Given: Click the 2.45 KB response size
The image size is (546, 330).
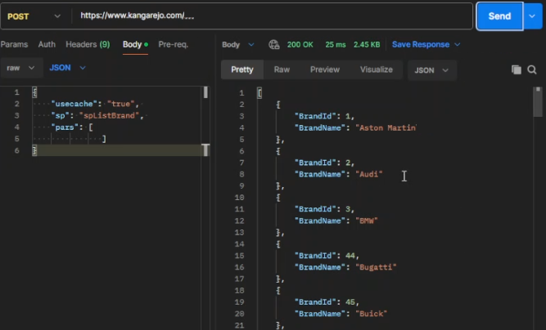Looking at the screenshot, I should click(x=367, y=44).
